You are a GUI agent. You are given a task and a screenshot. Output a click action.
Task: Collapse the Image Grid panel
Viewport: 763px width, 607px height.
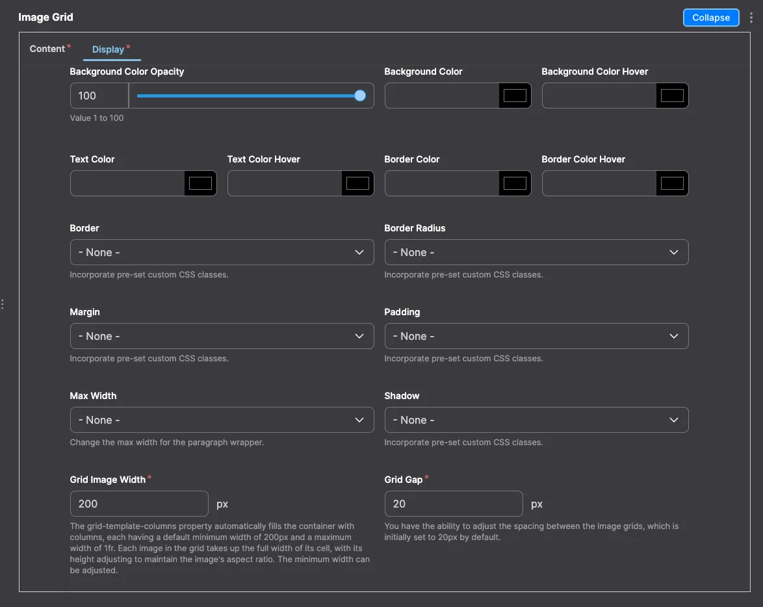[710, 18]
